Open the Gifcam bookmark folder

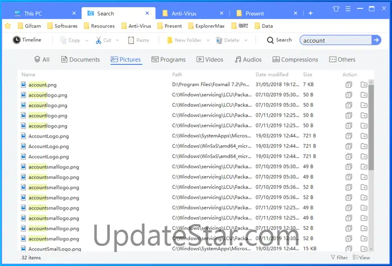[29, 26]
